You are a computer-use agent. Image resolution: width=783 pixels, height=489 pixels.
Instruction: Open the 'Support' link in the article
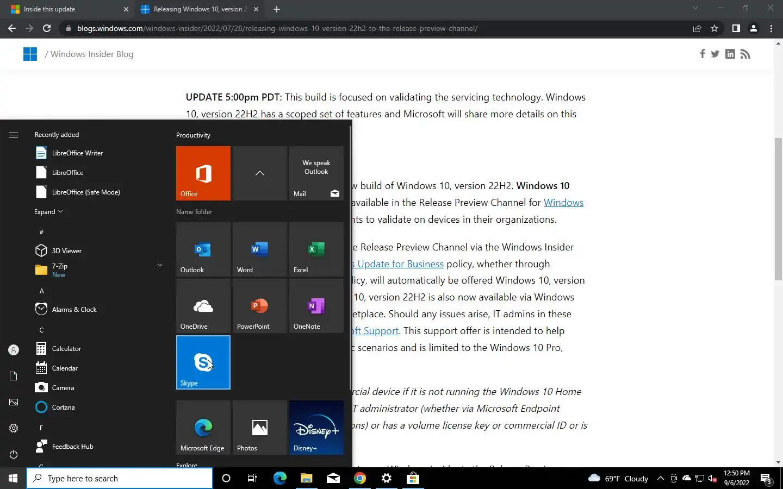click(375, 331)
